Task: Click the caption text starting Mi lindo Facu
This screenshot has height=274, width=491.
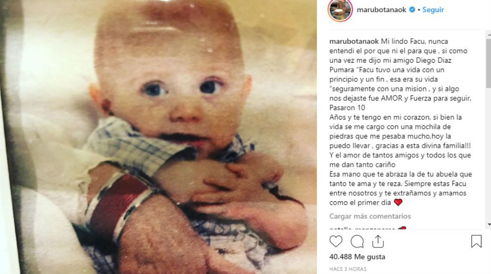Action: click(401, 122)
